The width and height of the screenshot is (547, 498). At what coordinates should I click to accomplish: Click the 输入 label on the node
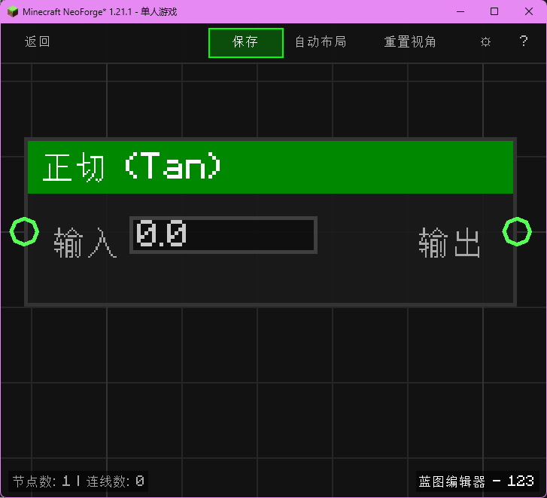click(x=85, y=244)
